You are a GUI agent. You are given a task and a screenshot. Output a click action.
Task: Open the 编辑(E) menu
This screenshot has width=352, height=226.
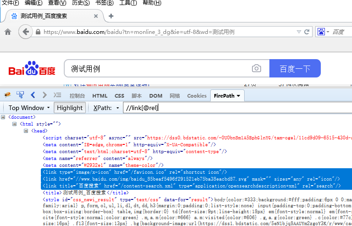(x=34, y=3)
